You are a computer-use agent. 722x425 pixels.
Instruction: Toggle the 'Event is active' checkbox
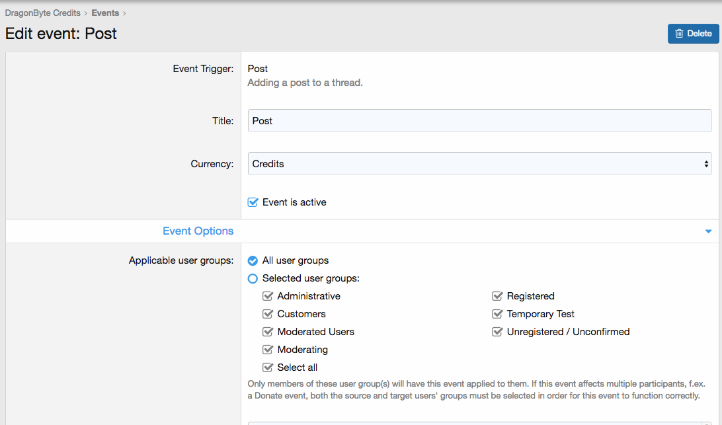[x=253, y=202]
